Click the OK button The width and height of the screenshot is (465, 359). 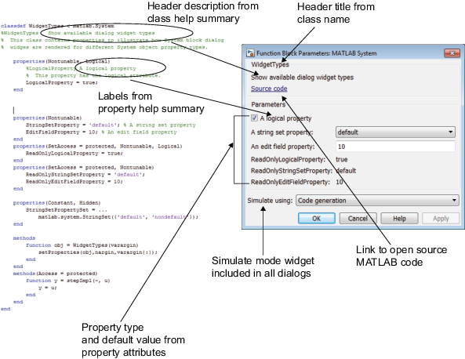point(317,219)
